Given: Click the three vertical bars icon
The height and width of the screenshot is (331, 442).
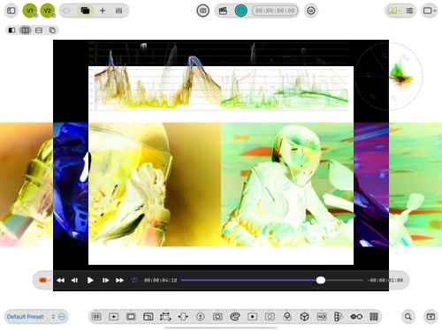Looking at the screenshot, I should point(118,11).
